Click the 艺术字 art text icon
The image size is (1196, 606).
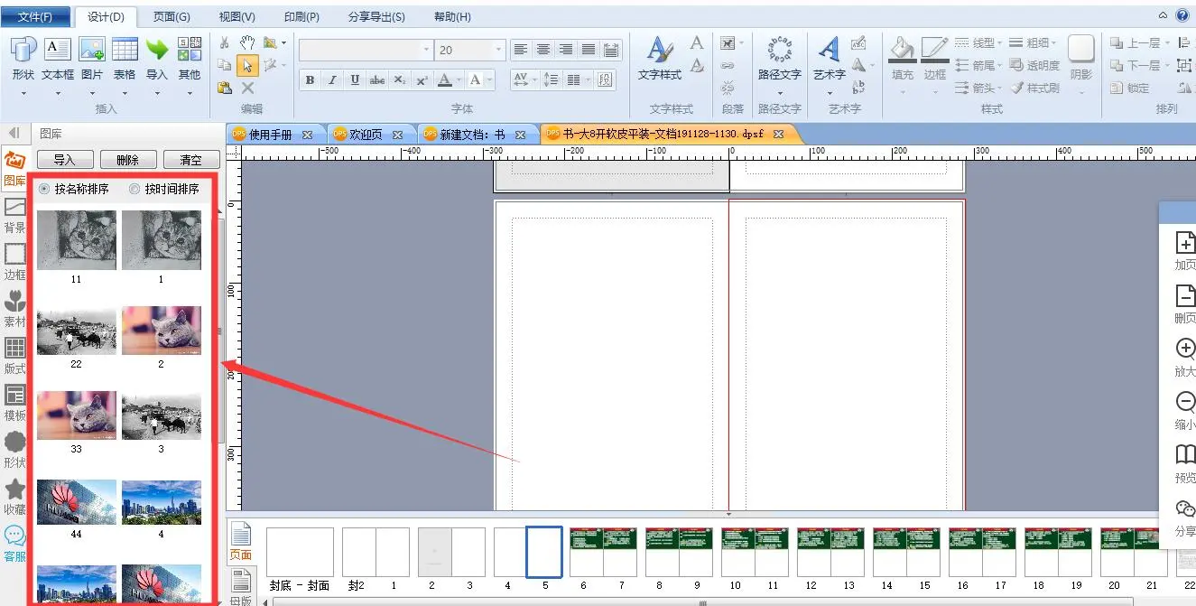coord(829,50)
